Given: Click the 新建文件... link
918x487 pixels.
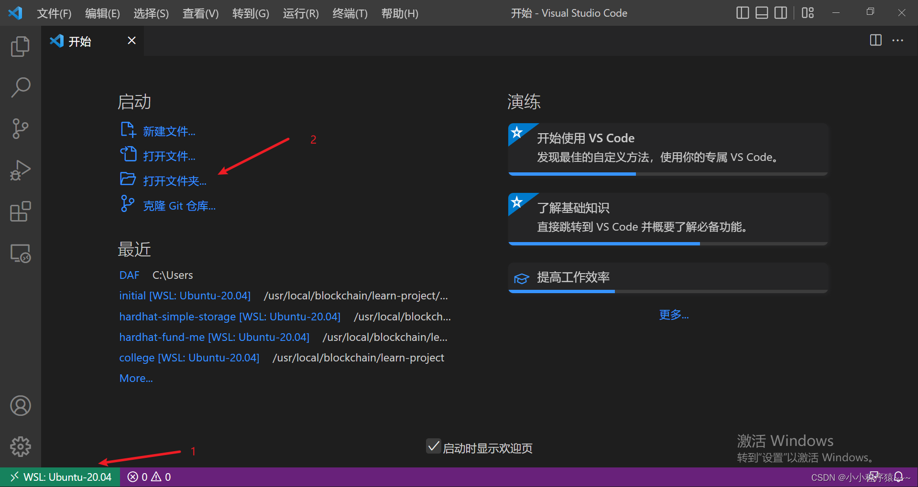Looking at the screenshot, I should coord(169,131).
